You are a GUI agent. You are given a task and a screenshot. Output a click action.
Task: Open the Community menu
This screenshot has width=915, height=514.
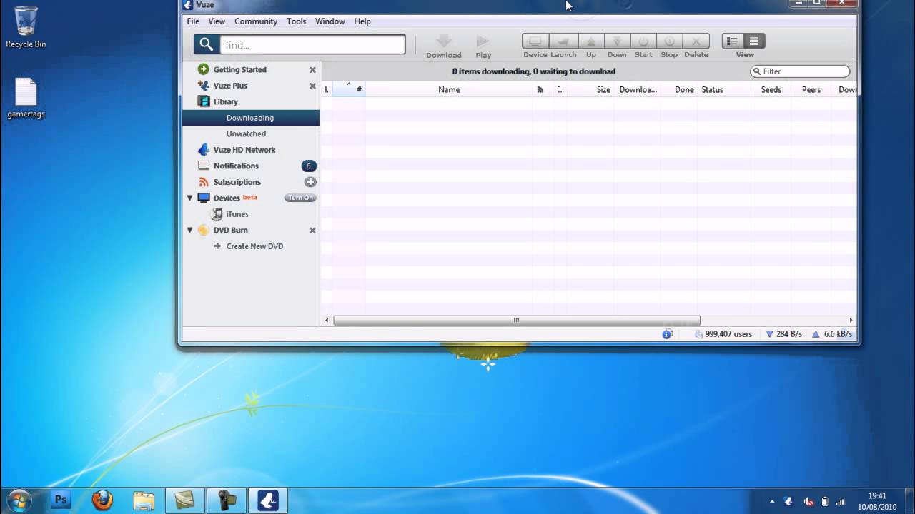pos(256,21)
